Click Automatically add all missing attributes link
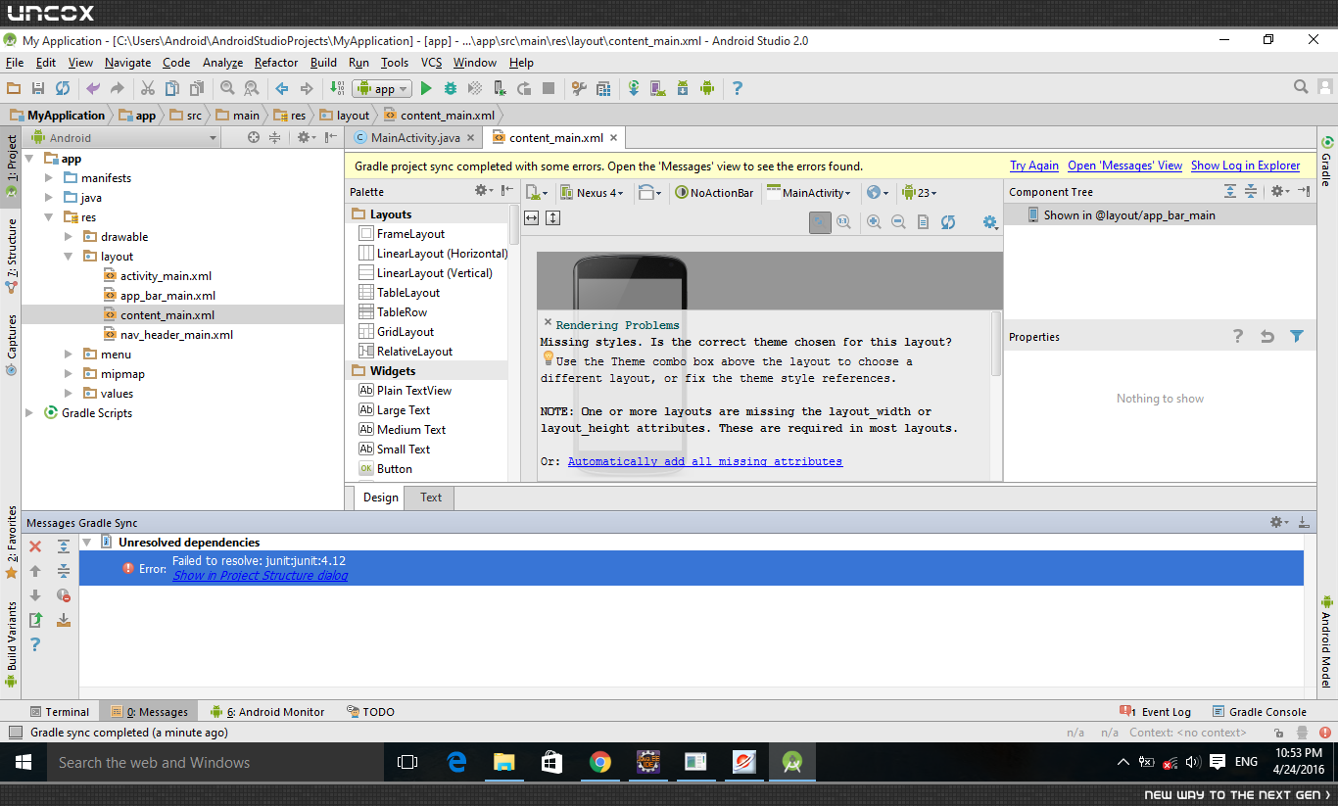Screen dimensions: 1338x806 tap(705, 461)
